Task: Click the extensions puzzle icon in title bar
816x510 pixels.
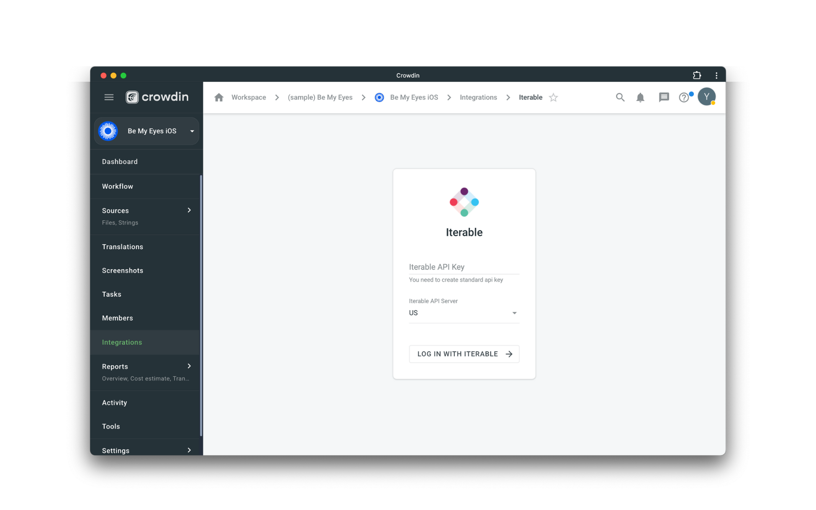Action: click(x=697, y=75)
